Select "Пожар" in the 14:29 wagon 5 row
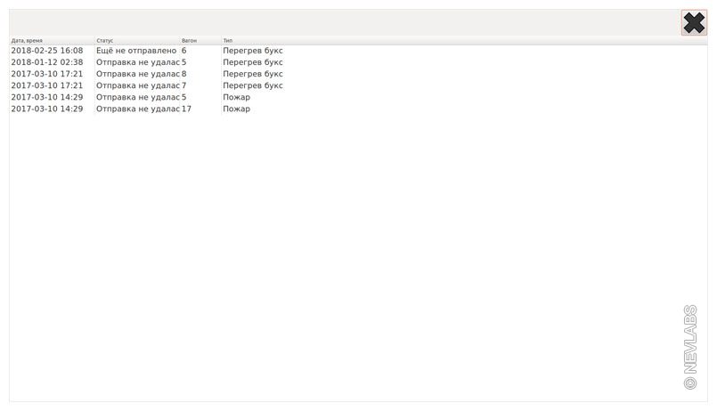This screenshot has width=717, height=411. coord(237,97)
